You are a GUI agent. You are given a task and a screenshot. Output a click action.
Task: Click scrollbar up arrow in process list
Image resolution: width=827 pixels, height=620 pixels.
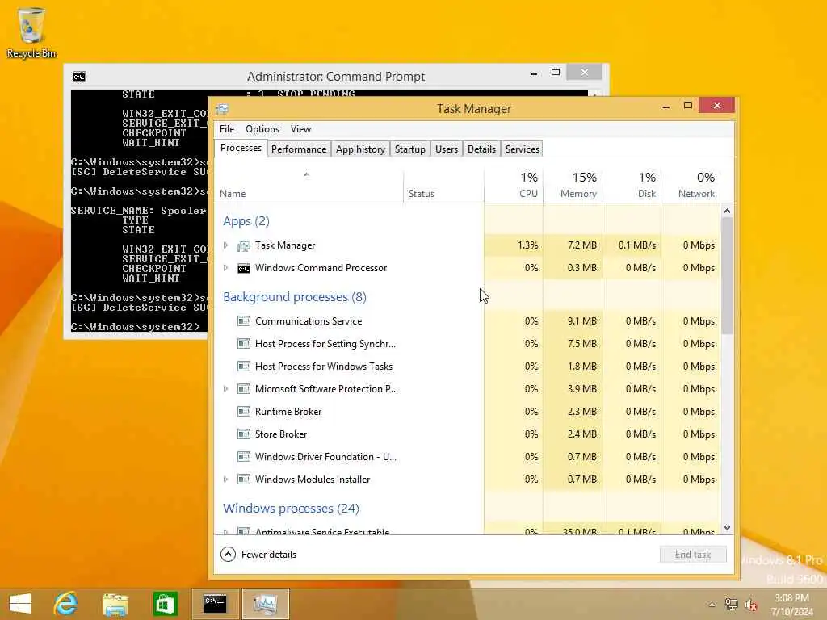728,211
